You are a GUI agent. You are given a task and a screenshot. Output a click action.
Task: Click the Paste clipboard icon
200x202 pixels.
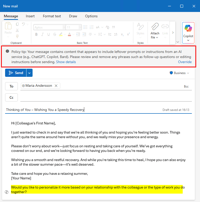tap(8, 26)
